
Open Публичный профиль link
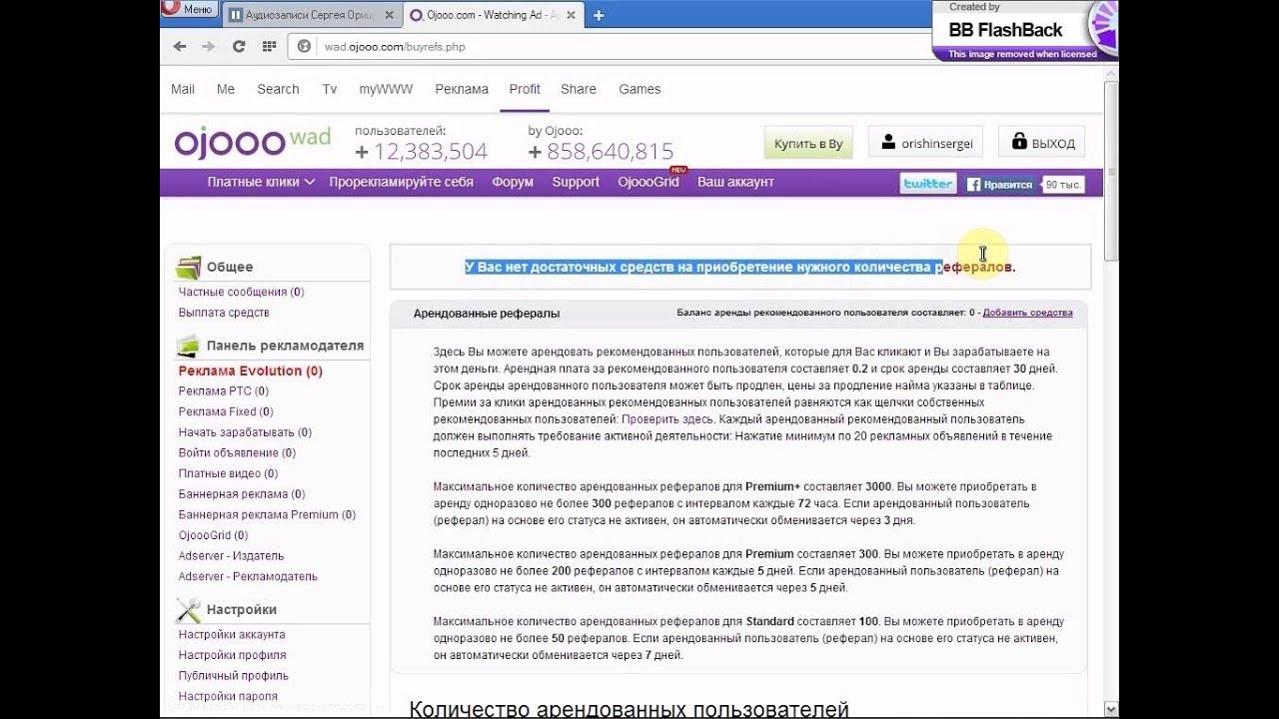233,676
